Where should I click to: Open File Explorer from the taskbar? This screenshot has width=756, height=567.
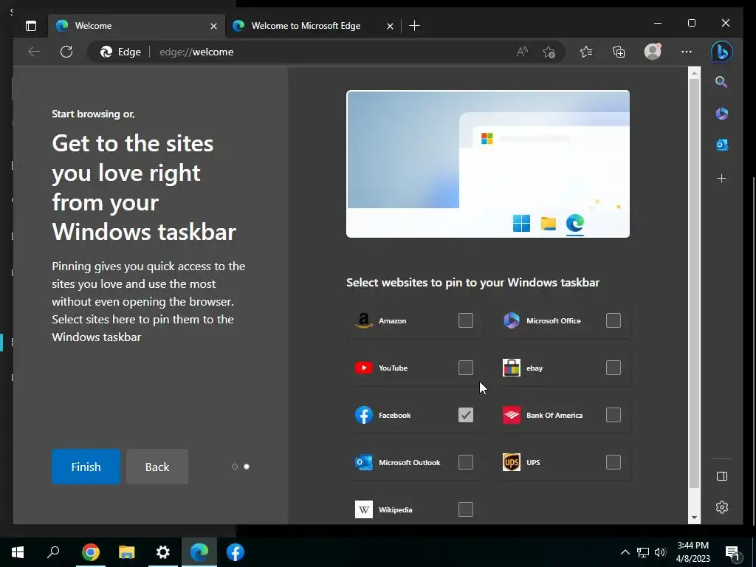[127, 552]
